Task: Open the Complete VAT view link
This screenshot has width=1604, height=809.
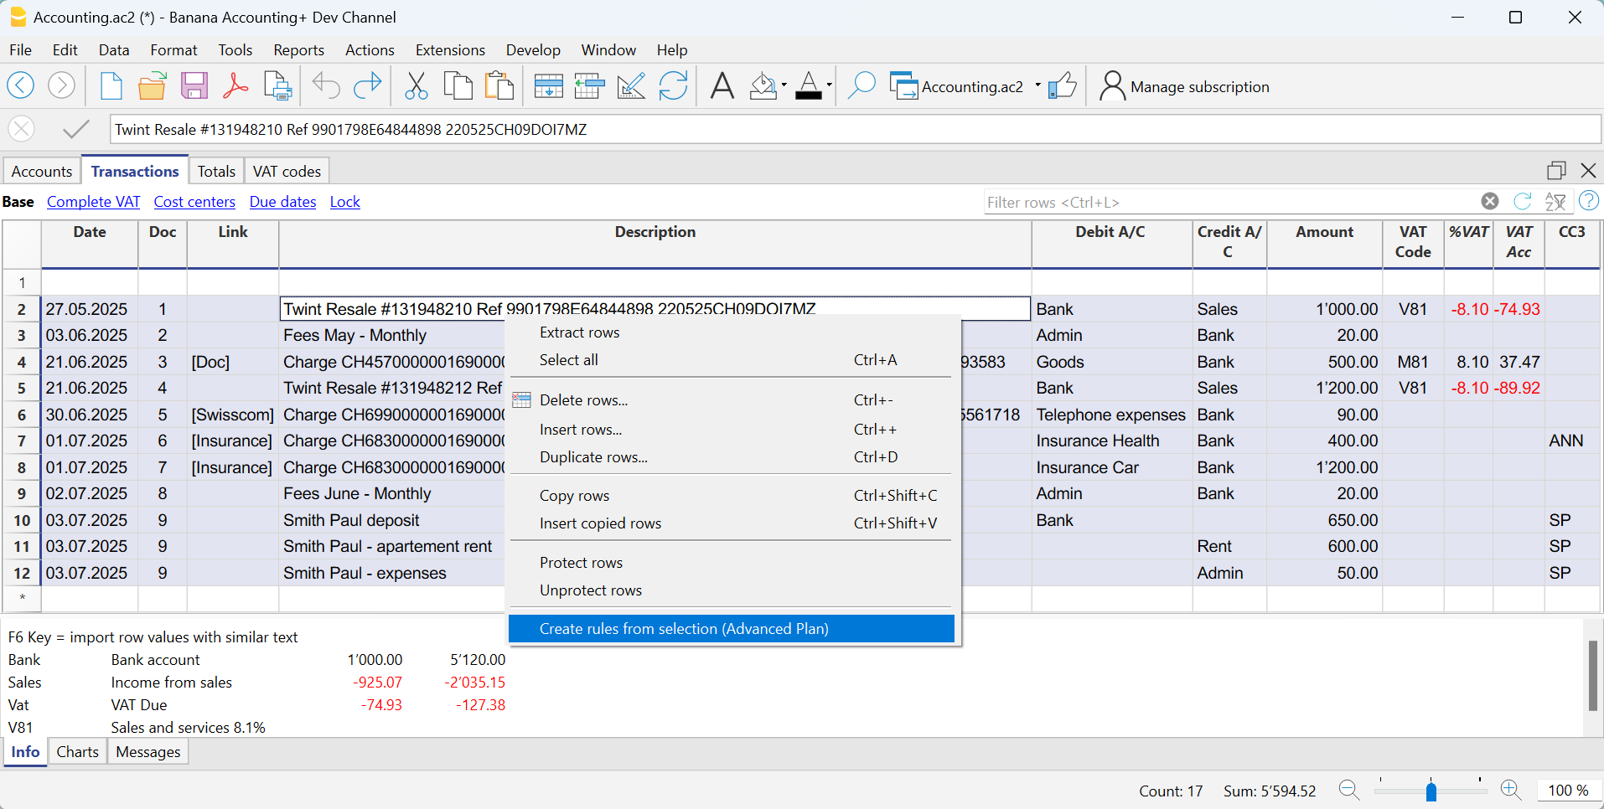Action: point(93,202)
